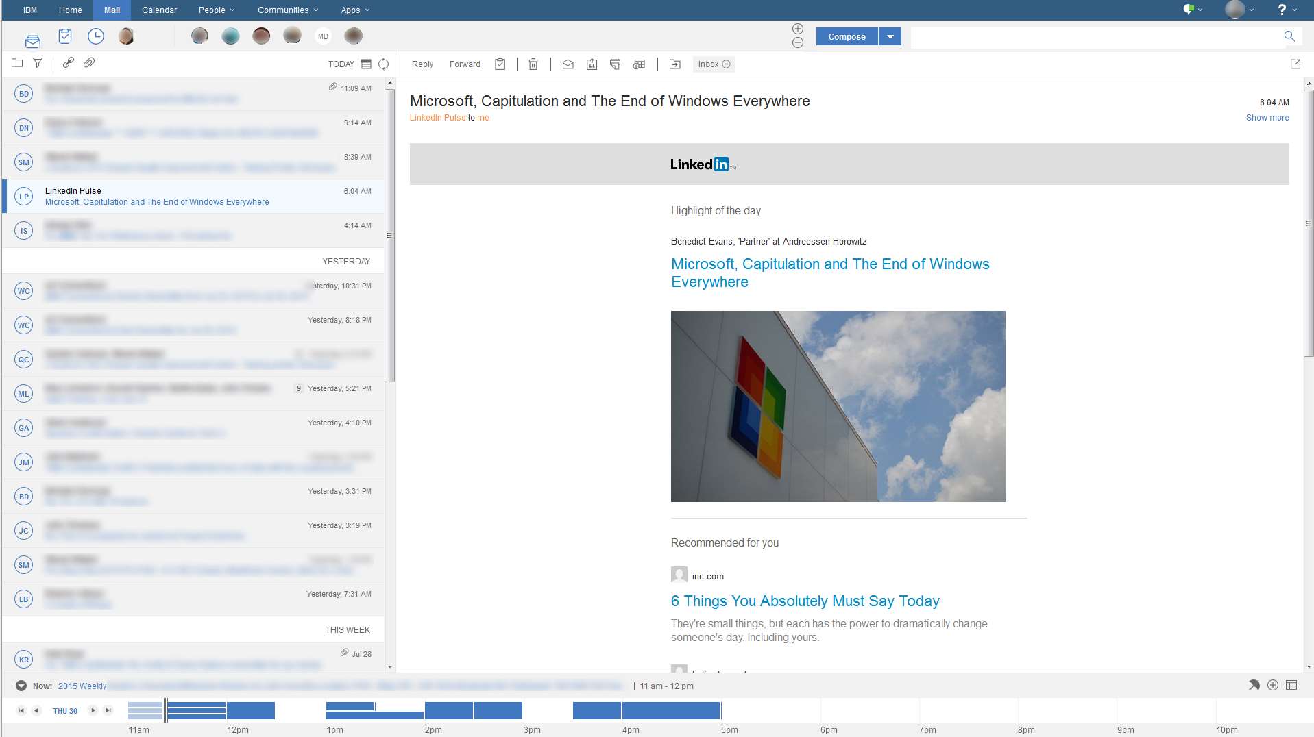Click the calendar-add icon in message toolbar
Image resolution: width=1314 pixels, height=737 pixels.
tap(640, 64)
